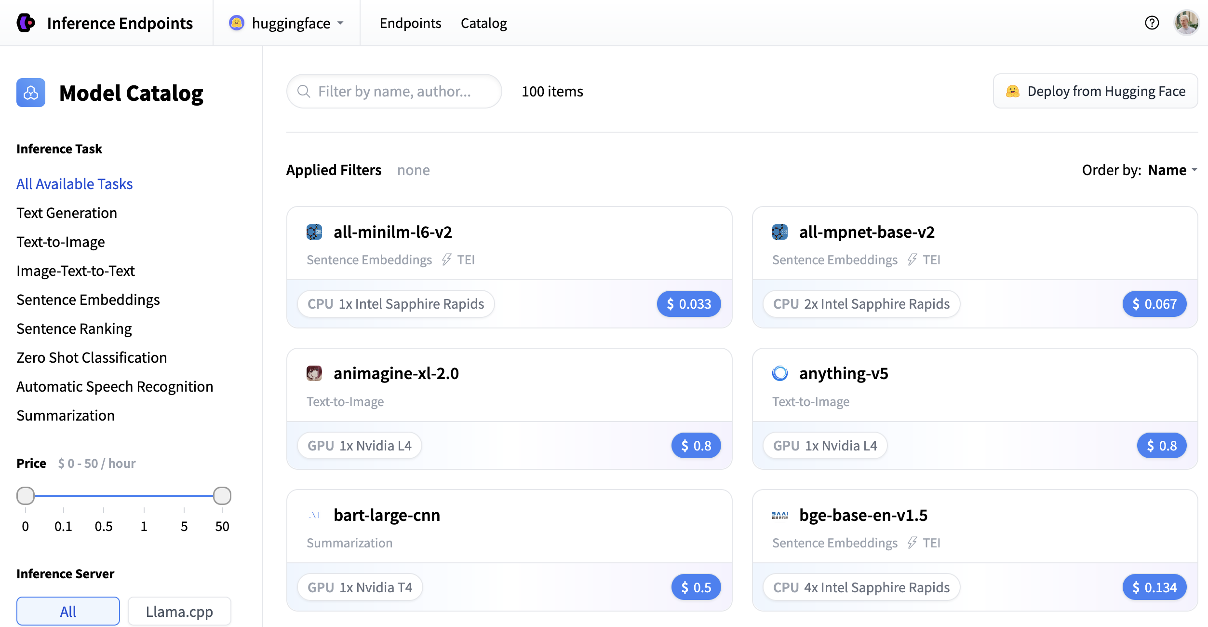
Task: Open the help question mark icon
Action: 1152,23
